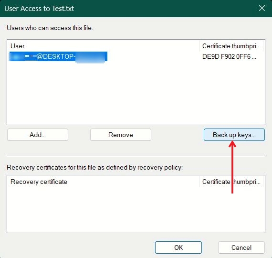Click the User column header
This screenshot has height=258, width=272.
103,46
